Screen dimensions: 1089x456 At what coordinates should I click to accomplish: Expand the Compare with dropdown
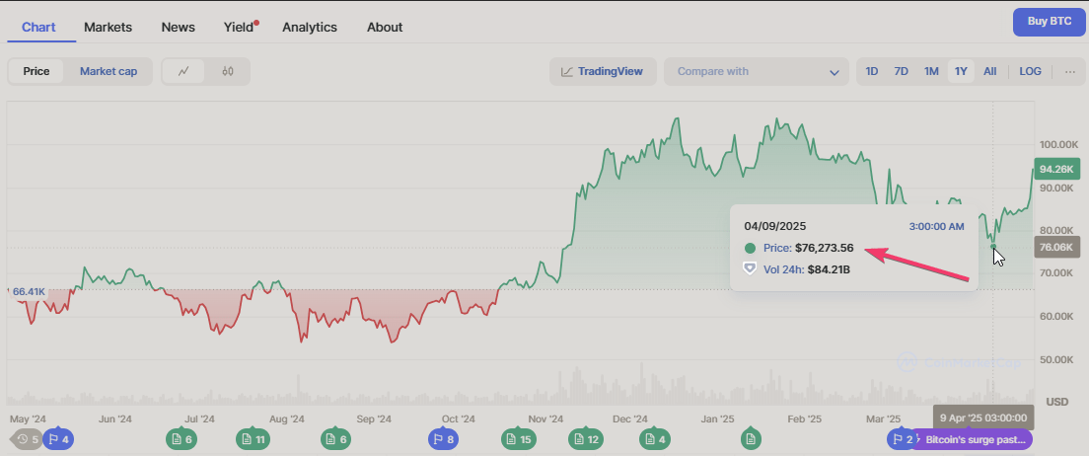pos(757,71)
